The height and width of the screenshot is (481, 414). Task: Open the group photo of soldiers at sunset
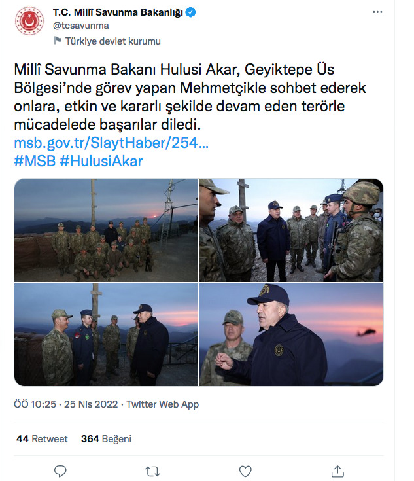coord(106,230)
